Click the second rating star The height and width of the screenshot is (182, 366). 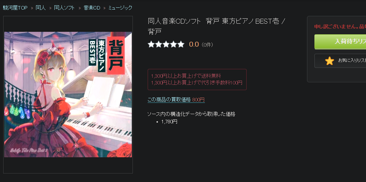point(159,44)
